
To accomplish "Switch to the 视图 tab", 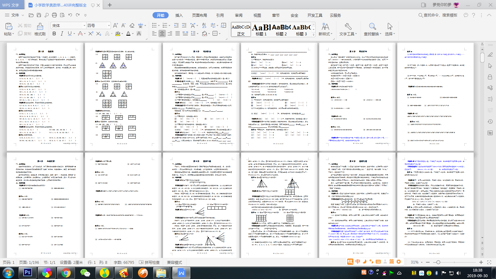I will coord(257,15).
